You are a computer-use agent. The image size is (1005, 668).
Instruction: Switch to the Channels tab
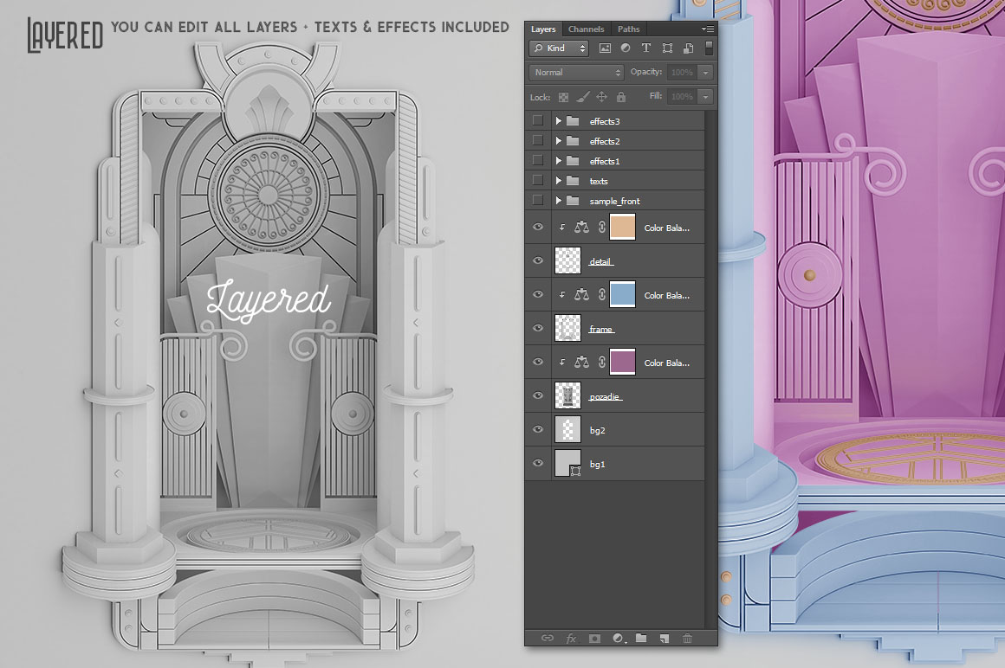(x=587, y=29)
